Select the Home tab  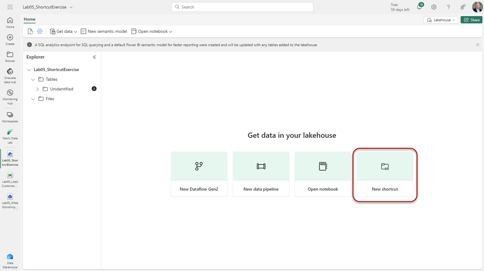(x=29, y=19)
